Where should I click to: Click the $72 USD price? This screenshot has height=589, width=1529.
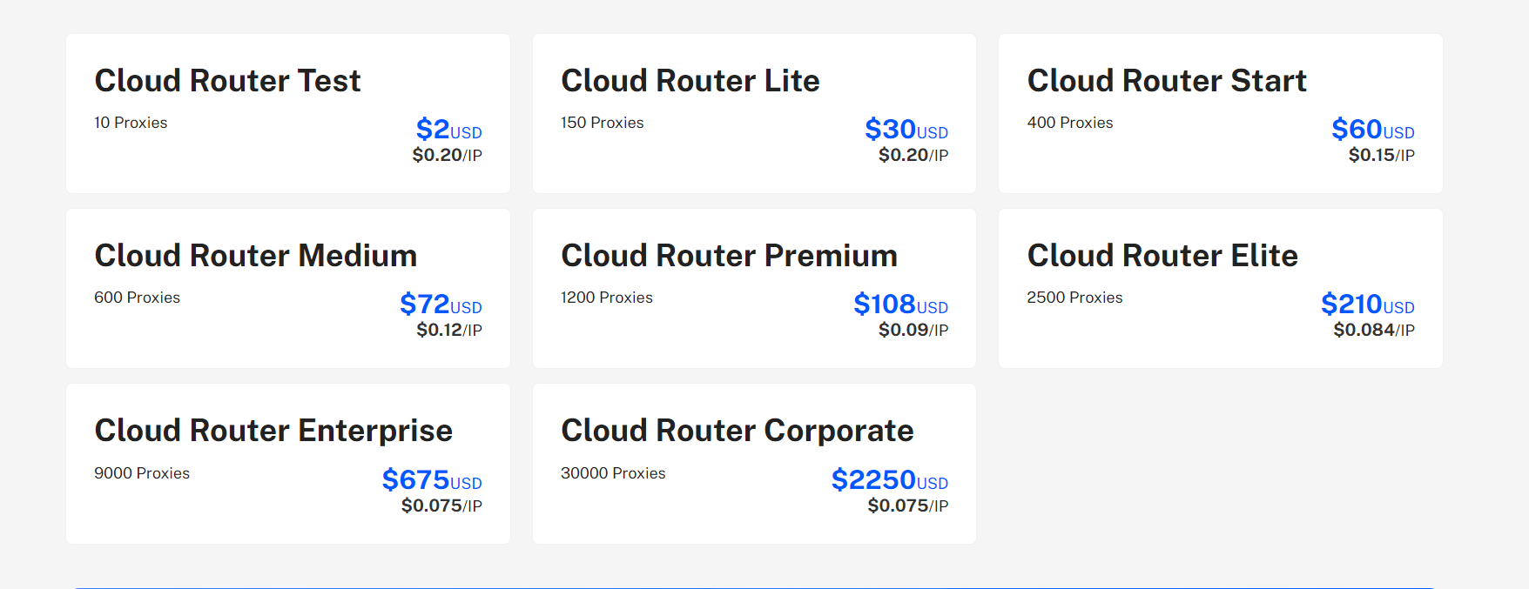click(441, 304)
